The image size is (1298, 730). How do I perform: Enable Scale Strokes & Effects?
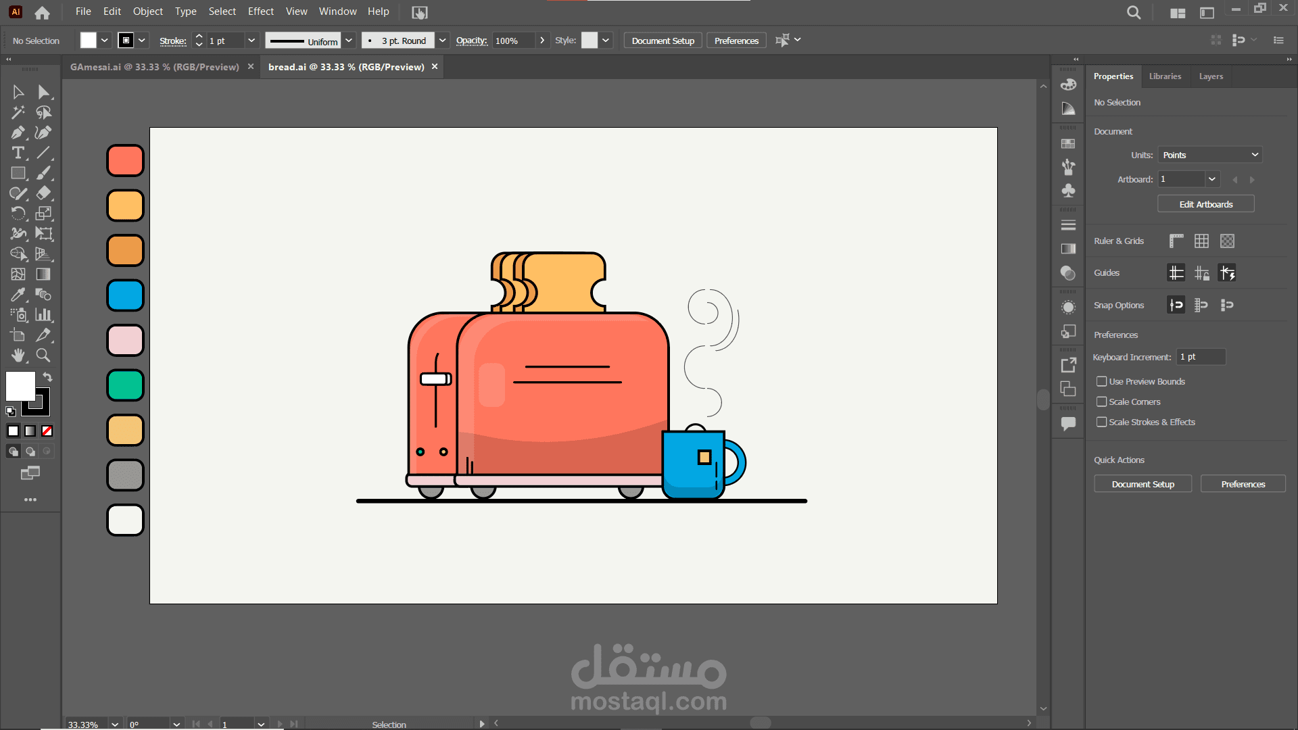1102,422
